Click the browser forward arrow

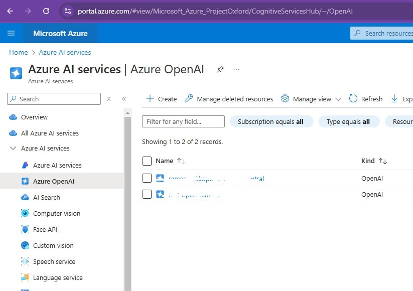28,11
